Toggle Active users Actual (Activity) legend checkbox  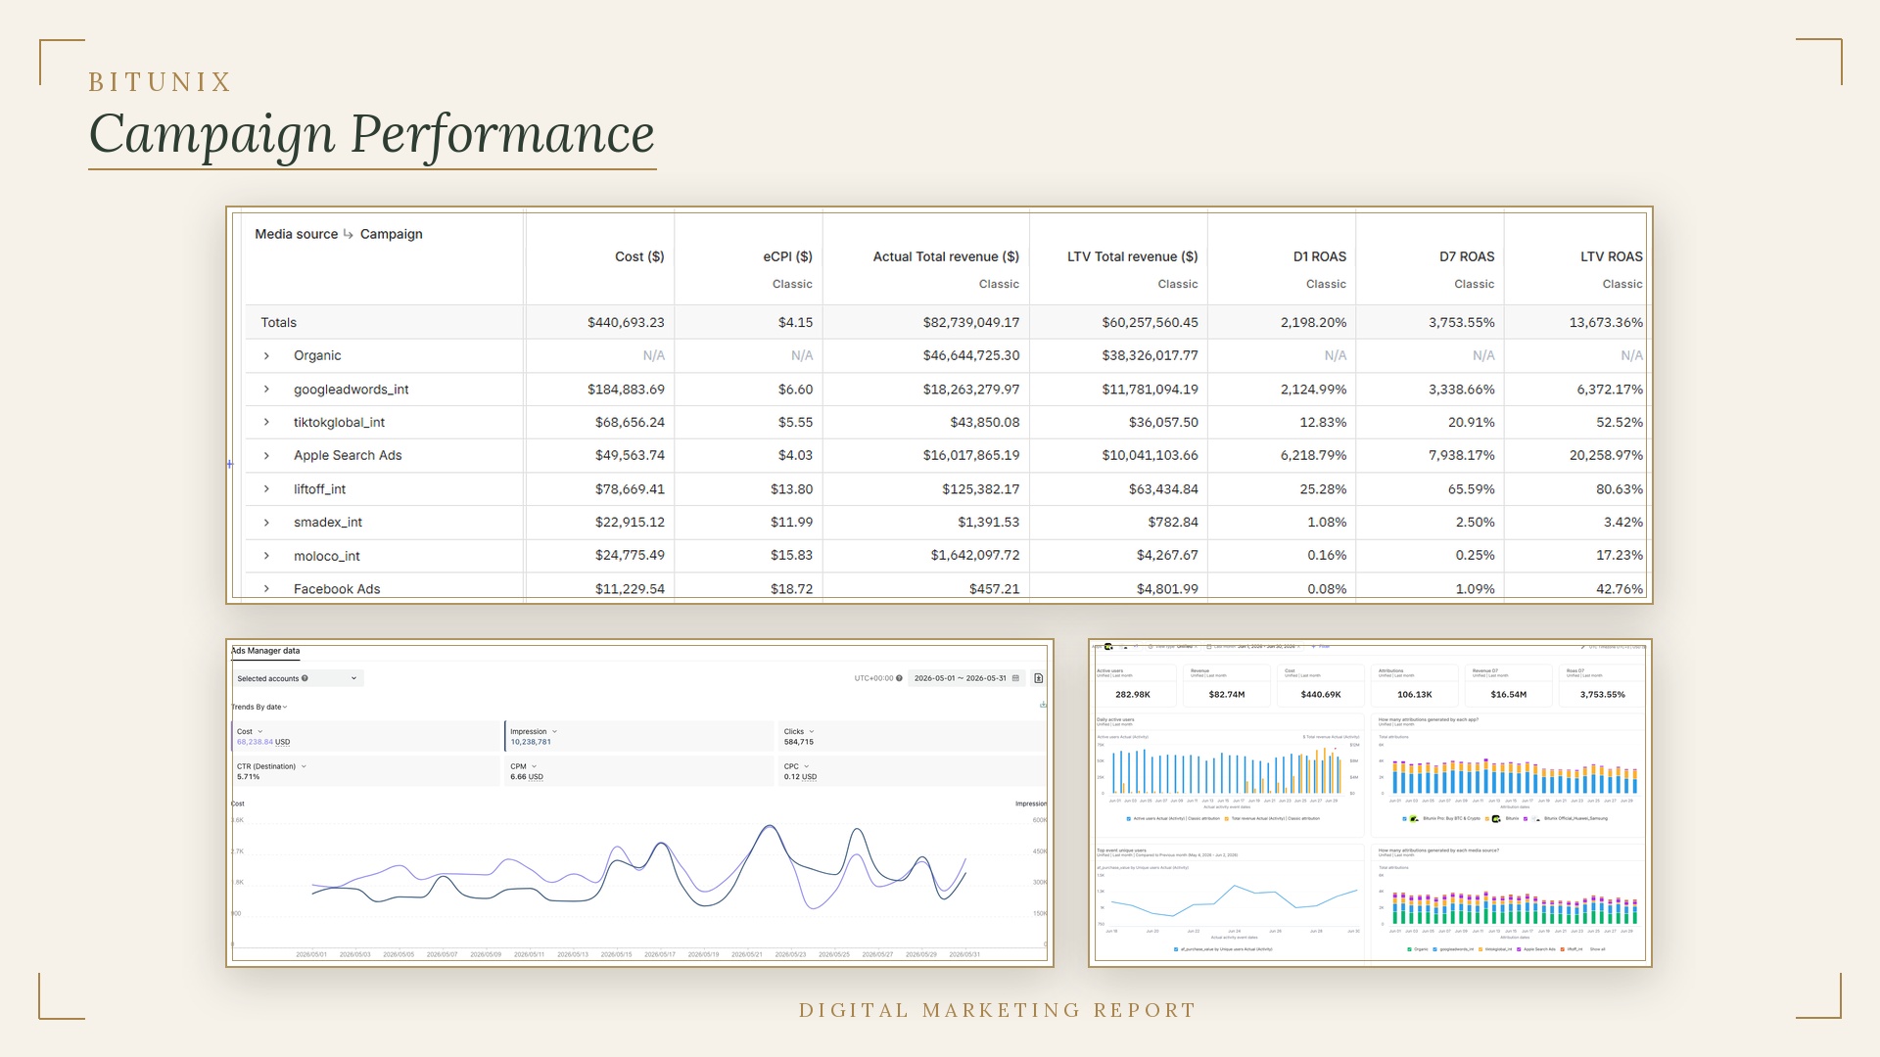[1129, 818]
